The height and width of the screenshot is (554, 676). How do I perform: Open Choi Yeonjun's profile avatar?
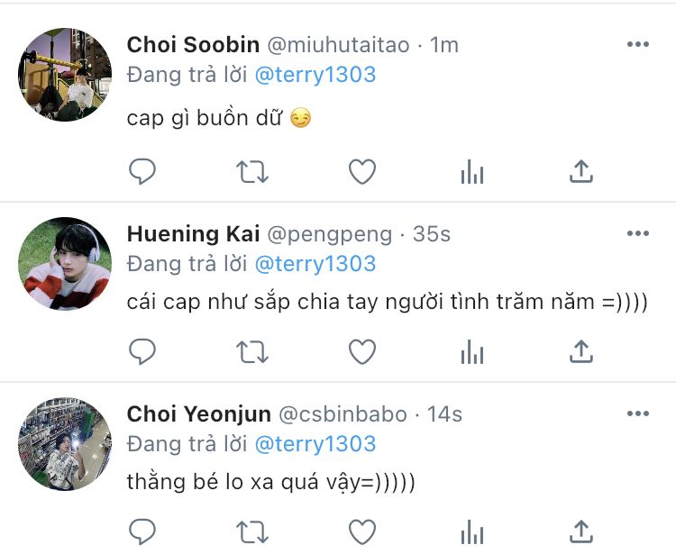click(x=65, y=443)
